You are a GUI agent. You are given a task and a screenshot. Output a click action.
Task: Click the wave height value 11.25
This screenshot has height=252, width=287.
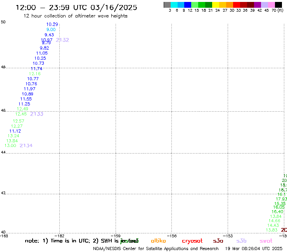[24, 104]
